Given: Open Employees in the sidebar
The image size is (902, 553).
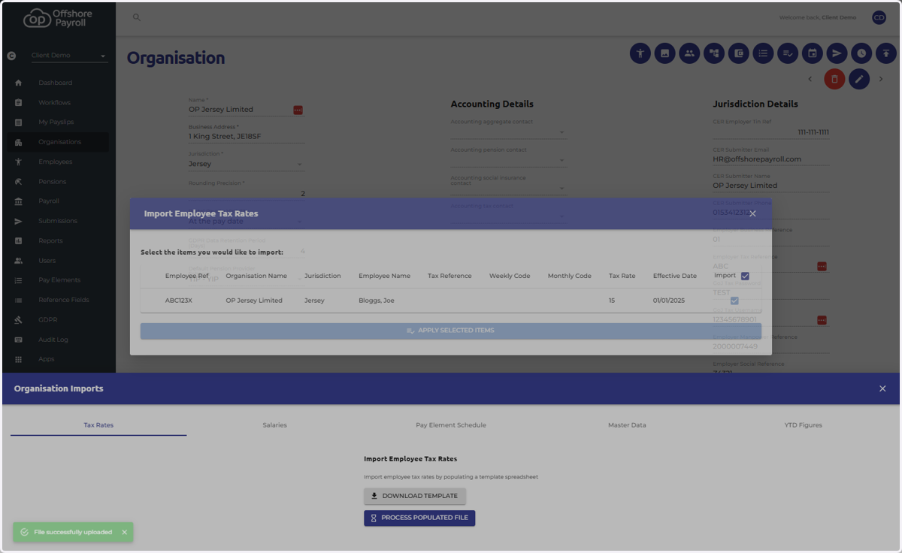Looking at the screenshot, I should (x=58, y=162).
